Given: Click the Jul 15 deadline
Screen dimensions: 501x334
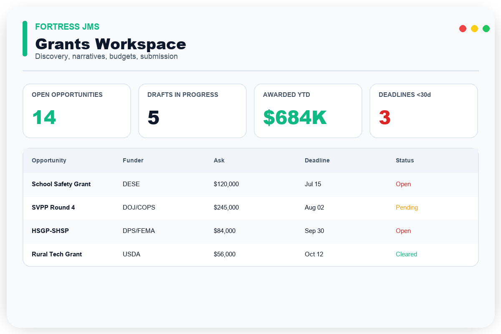Looking at the screenshot, I should tap(313, 184).
